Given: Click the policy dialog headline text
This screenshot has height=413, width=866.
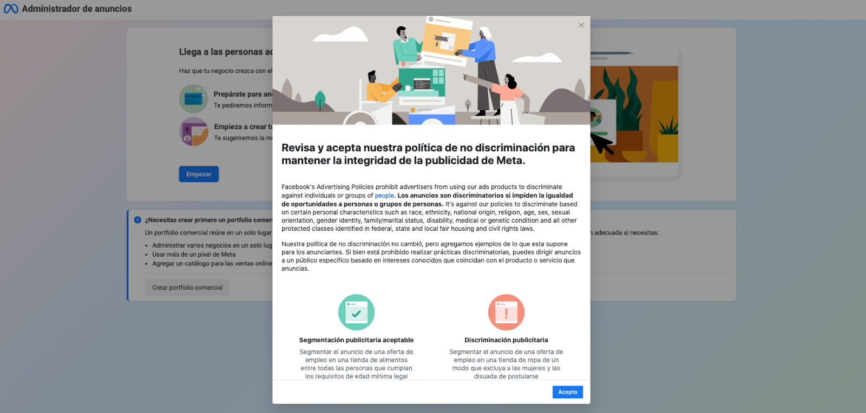Looking at the screenshot, I should pos(428,154).
